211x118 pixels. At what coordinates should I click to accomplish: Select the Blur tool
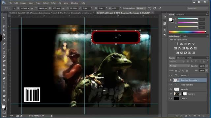(4, 69)
